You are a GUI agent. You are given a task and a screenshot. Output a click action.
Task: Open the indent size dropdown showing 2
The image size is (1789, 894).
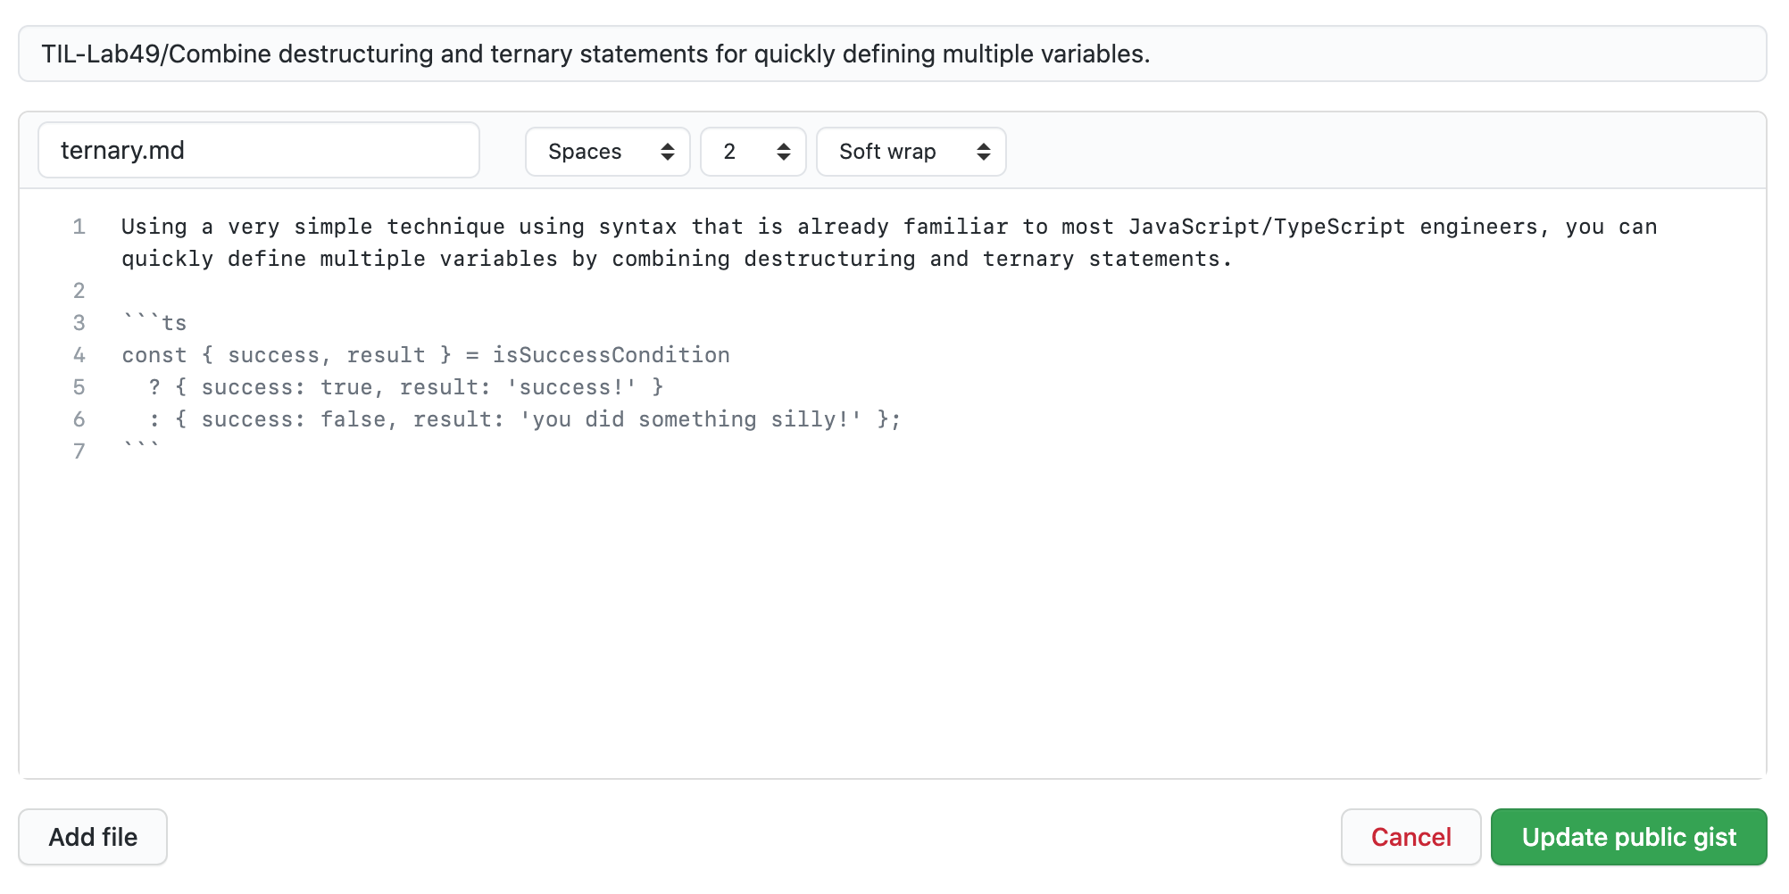pyautogui.click(x=753, y=152)
